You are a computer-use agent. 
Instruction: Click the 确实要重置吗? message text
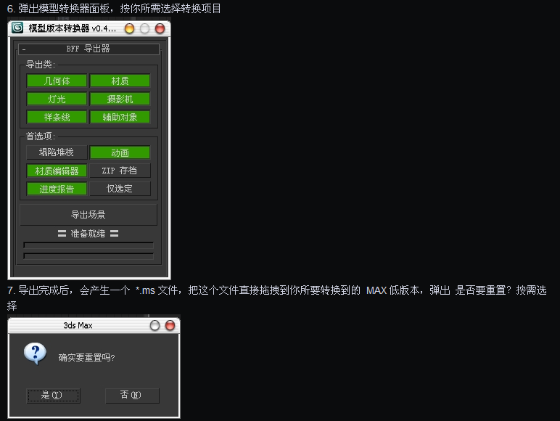pyautogui.click(x=87, y=358)
